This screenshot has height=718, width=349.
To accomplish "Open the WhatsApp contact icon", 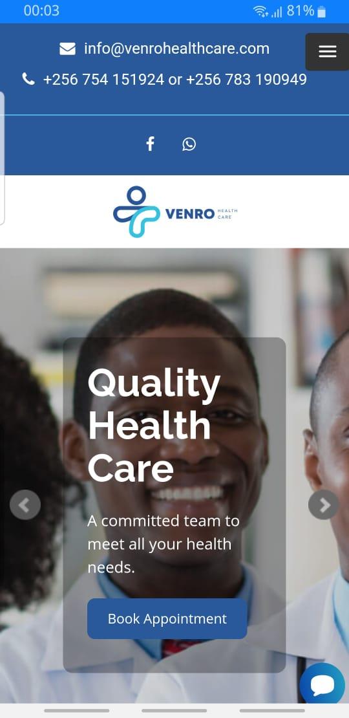I will coord(189,144).
